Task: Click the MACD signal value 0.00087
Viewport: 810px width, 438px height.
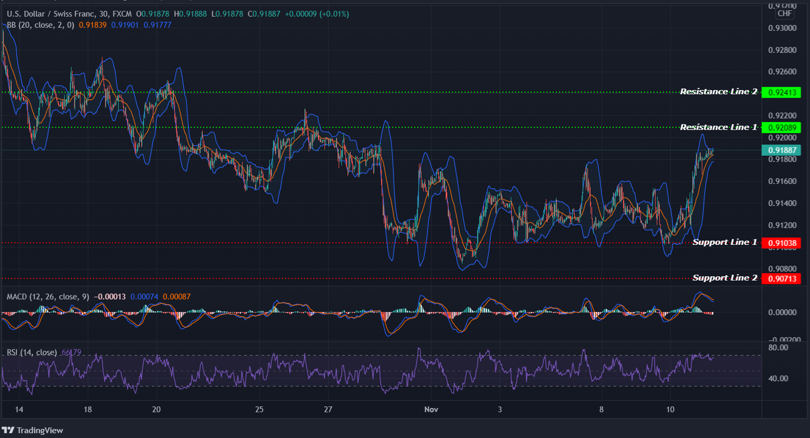Action: tap(177, 297)
